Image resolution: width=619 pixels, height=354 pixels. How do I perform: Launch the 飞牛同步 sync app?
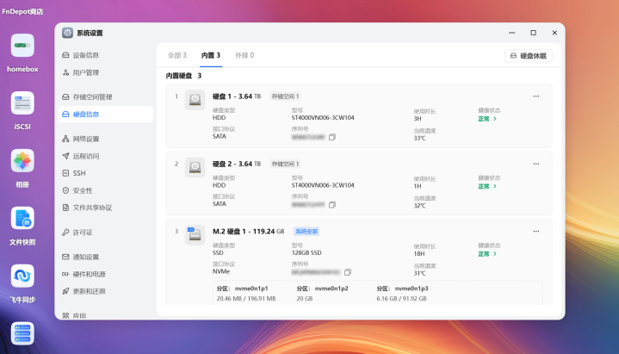[22, 276]
